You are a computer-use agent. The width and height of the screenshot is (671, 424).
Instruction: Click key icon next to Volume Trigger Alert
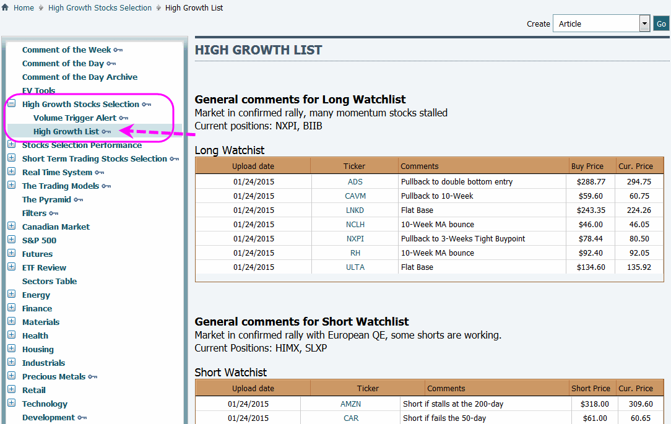pos(124,118)
